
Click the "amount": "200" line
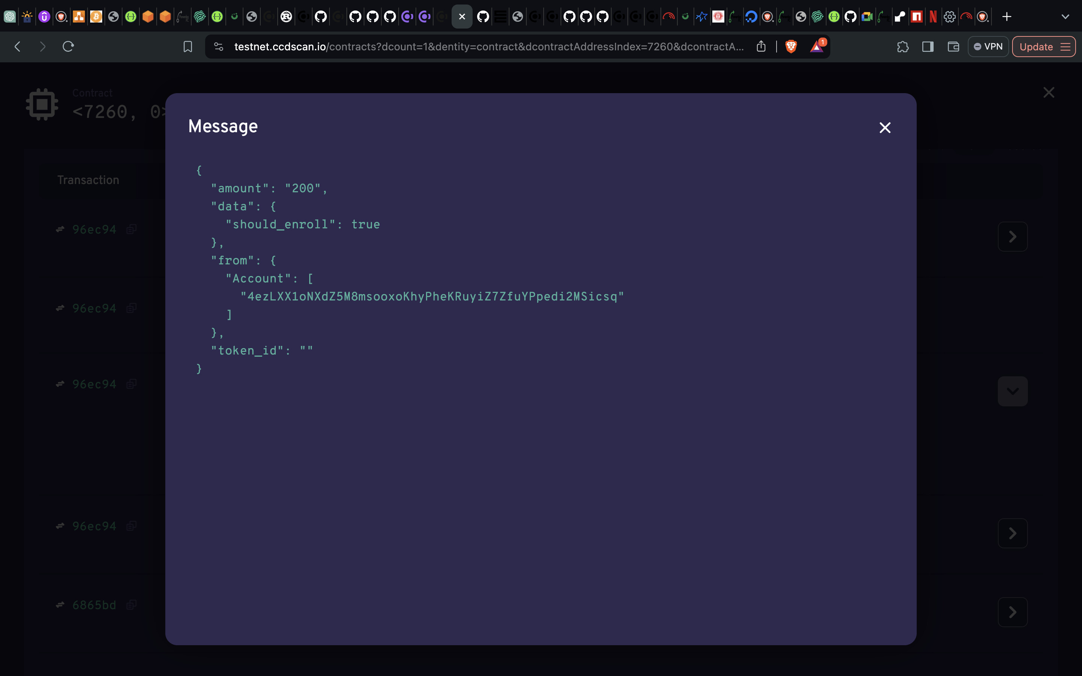point(269,188)
